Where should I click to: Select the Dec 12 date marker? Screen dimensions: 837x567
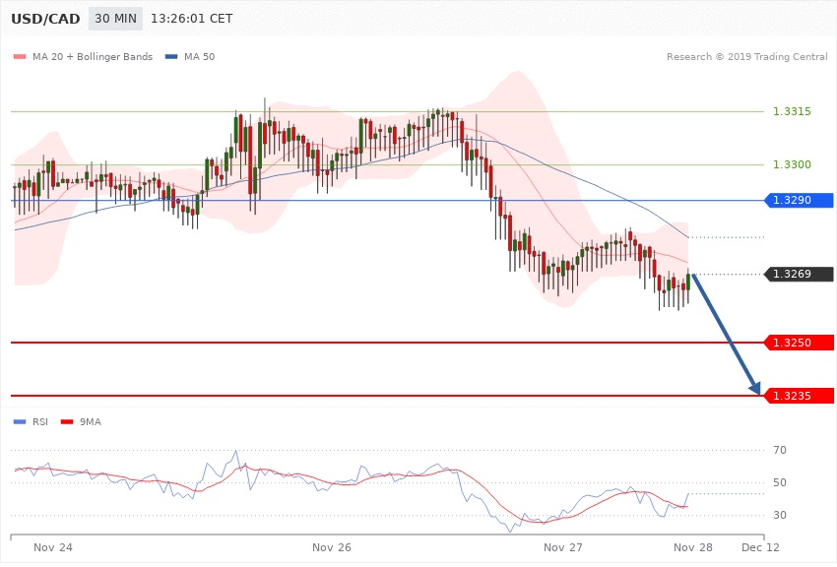[x=761, y=546]
